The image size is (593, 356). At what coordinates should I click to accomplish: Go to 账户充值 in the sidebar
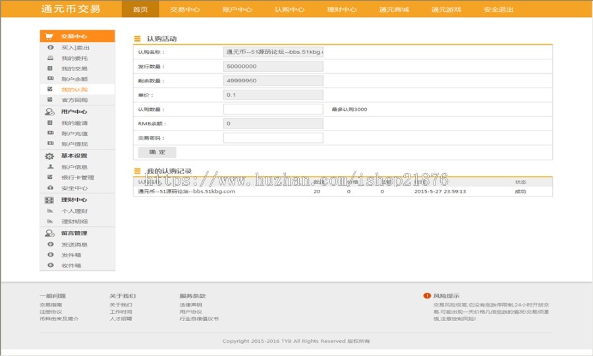(74, 134)
